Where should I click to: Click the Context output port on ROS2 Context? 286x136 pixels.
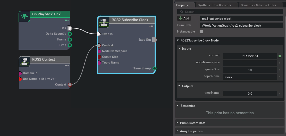tap(70, 85)
